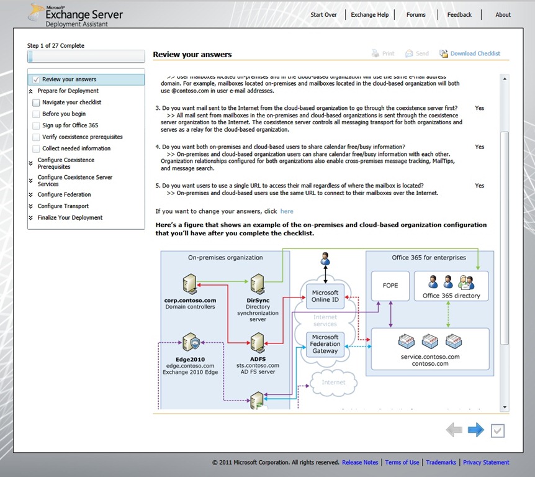Collapse the Prepare for Deployment section
Image resolution: width=535 pixels, height=477 pixels.
pos(32,91)
